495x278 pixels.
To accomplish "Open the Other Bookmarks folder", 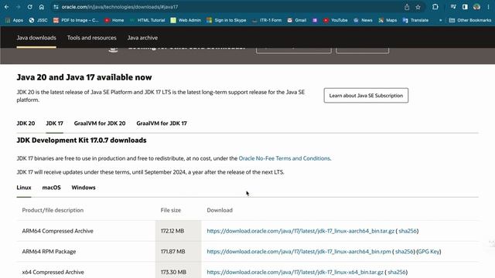I will [470, 20].
